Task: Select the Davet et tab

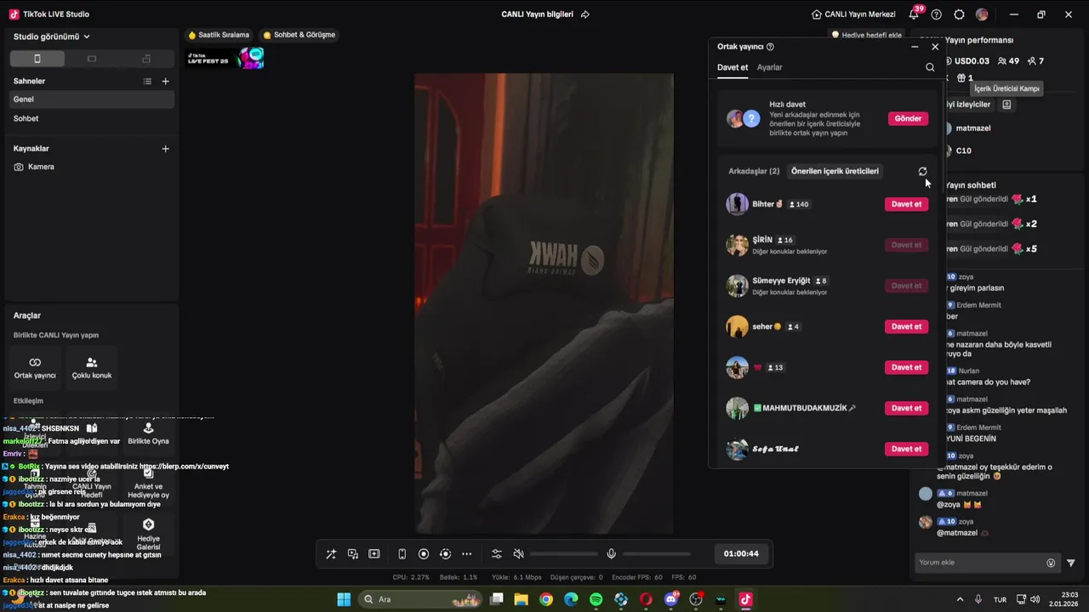Action: 733,67
